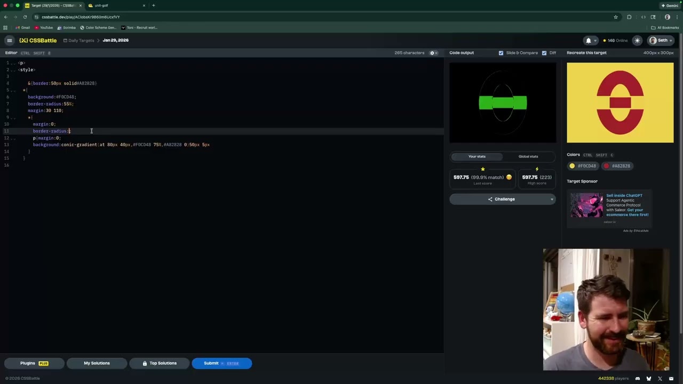
Task: Open the X (Twitter) icon in footer
Action: [x=660, y=379]
